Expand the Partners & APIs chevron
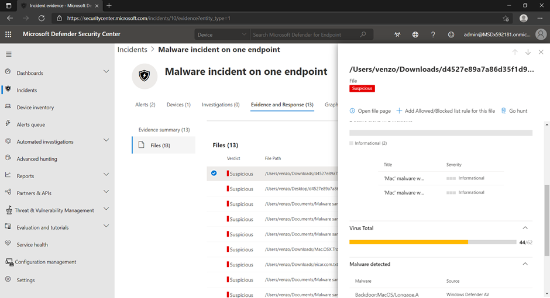Screen dimensions: 550x298 pyautogui.click(x=106, y=192)
